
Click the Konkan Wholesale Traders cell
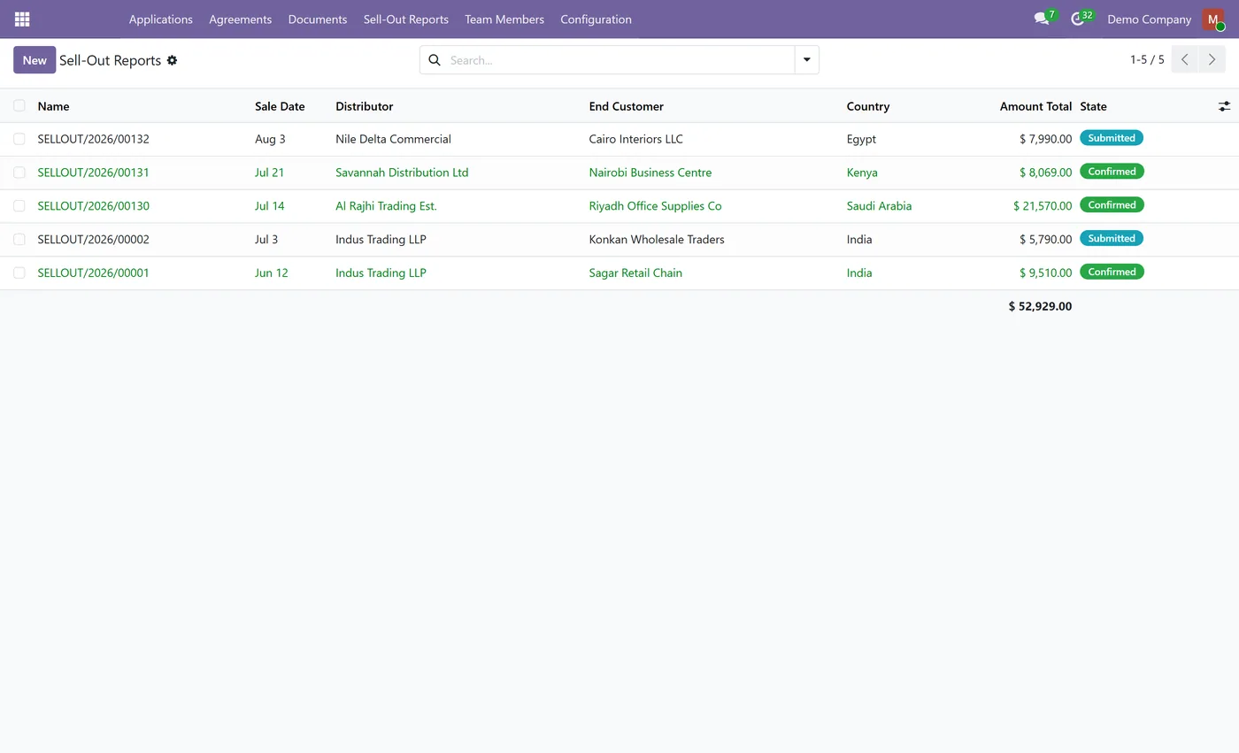657,240
